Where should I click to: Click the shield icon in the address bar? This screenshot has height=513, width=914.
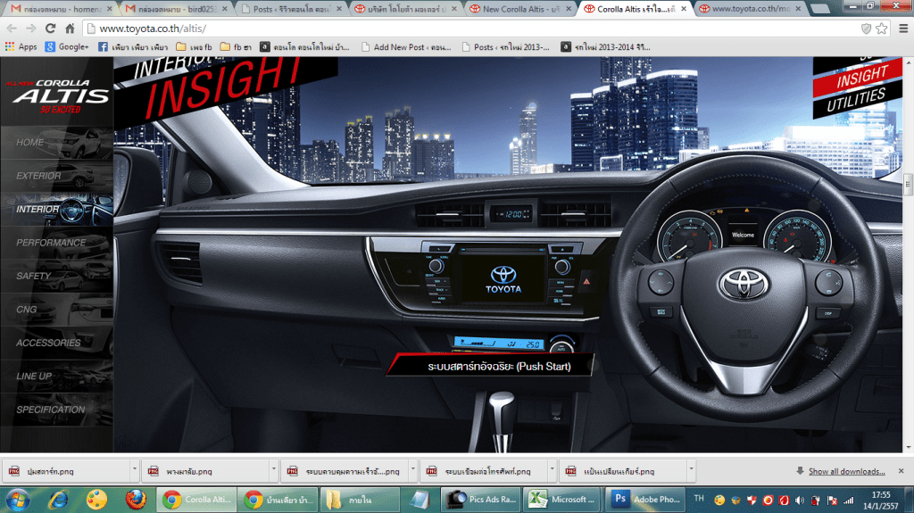coord(866,29)
